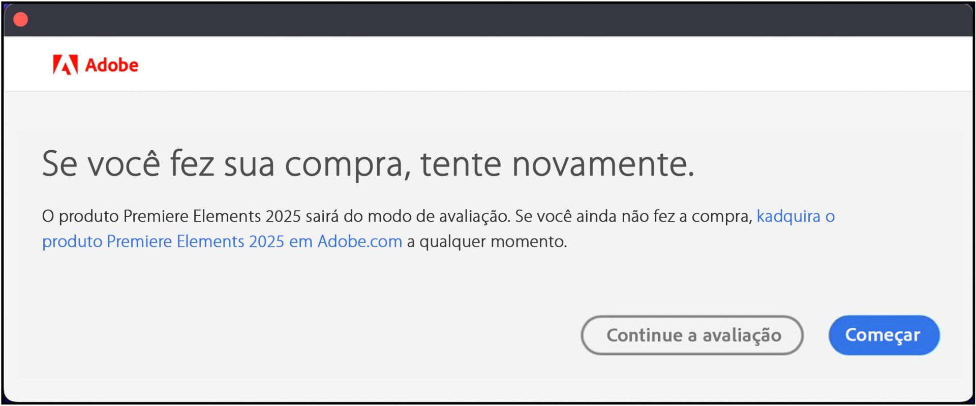The image size is (976, 406).
Task: Click the 'Adobe.com' part of the link
Action: [360, 241]
